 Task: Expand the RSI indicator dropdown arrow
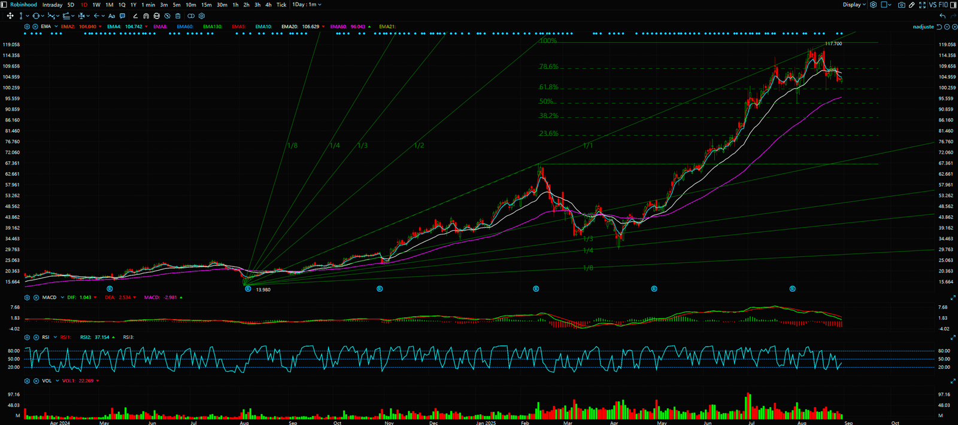point(55,337)
